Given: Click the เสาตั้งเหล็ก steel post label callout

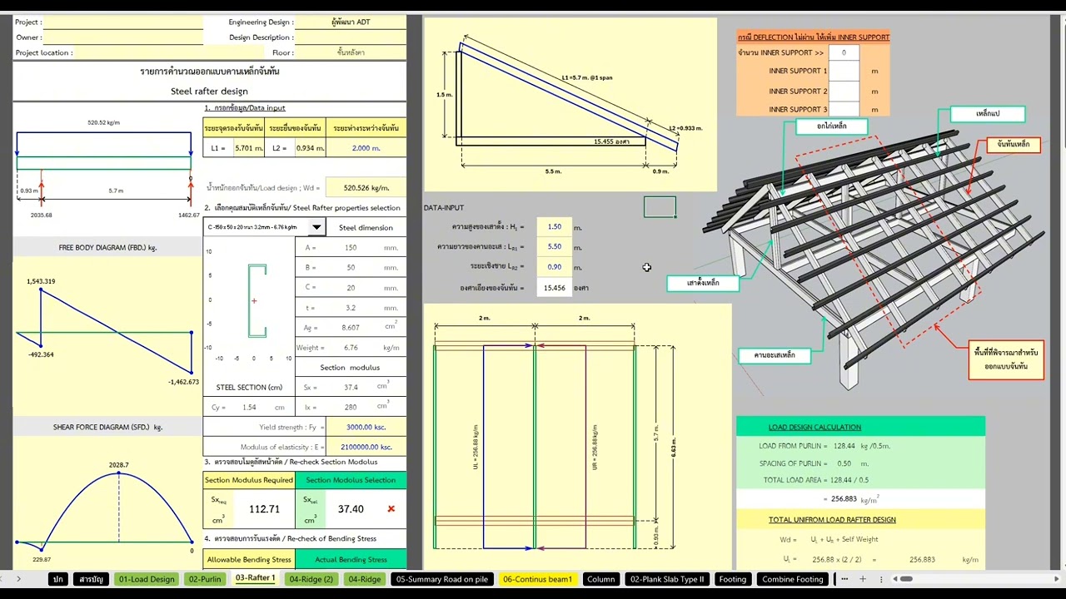Looking at the screenshot, I should tap(703, 283).
